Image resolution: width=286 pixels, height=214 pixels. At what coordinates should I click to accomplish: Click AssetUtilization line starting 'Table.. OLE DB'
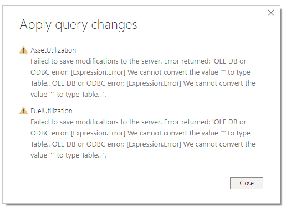tap(143, 83)
